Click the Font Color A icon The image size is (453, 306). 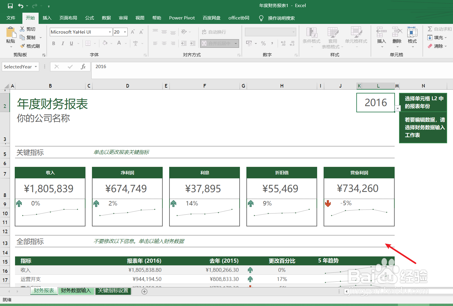click(119, 43)
